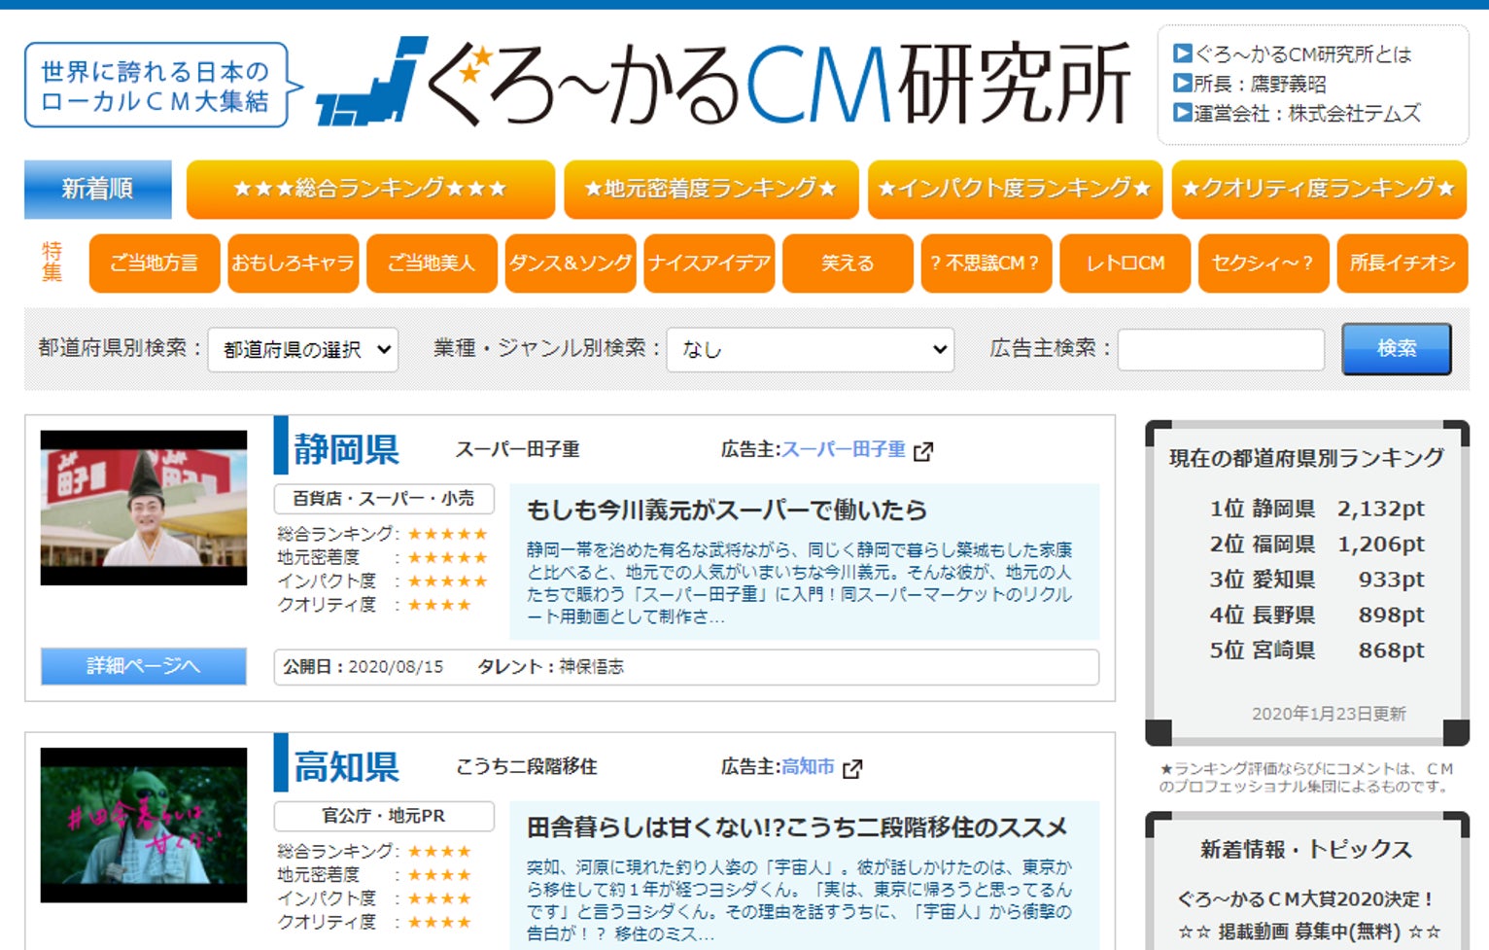This screenshot has height=950, width=1489.
Task: Select the 新着順 tab
Action: tap(98, 189)
